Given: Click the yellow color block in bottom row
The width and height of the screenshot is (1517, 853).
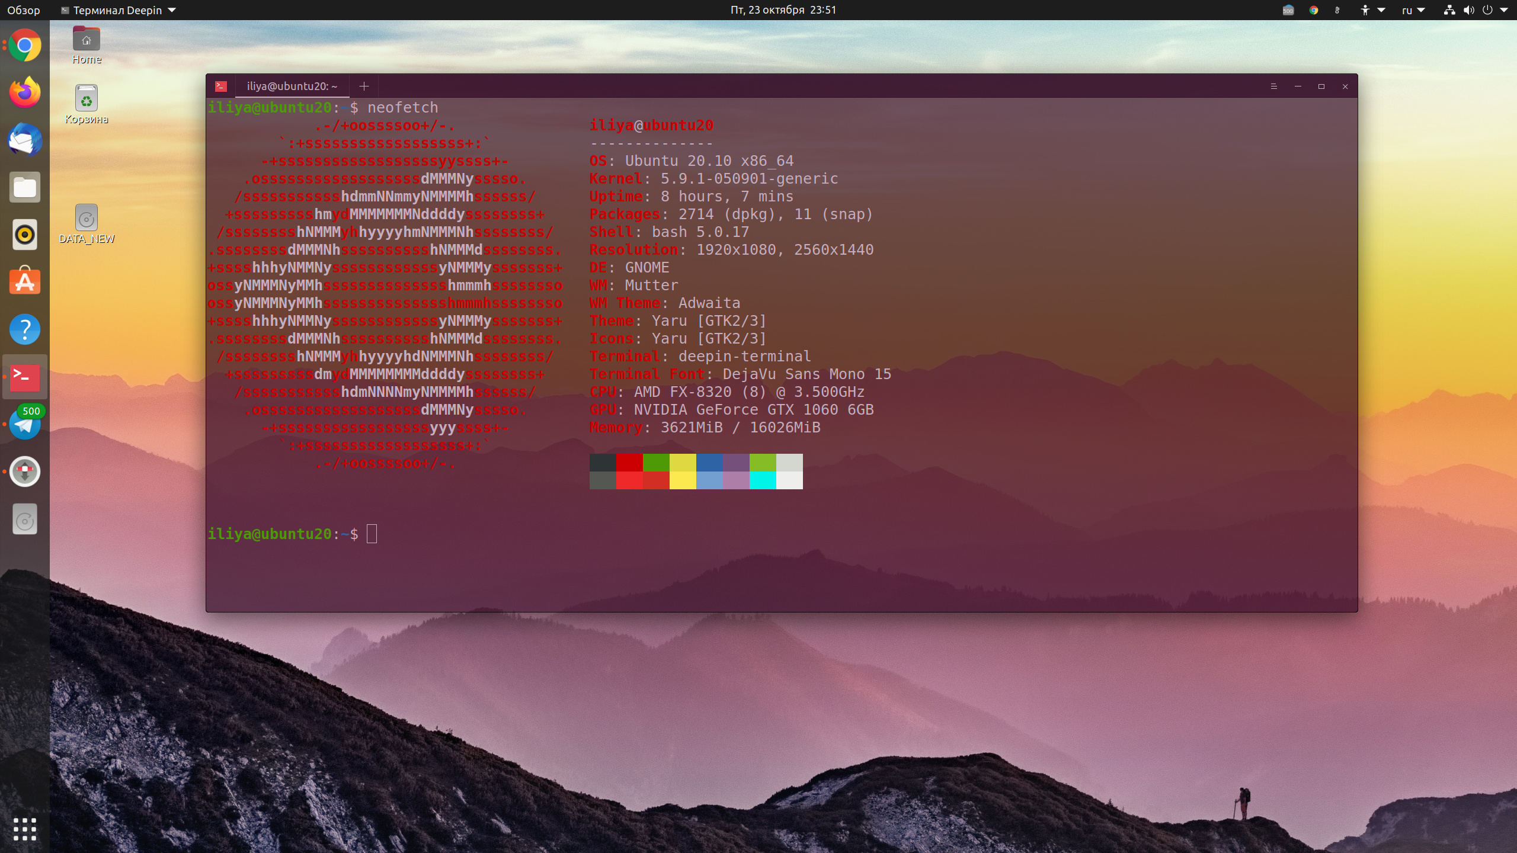Looking at the screenshot, I should click(683, 480).
